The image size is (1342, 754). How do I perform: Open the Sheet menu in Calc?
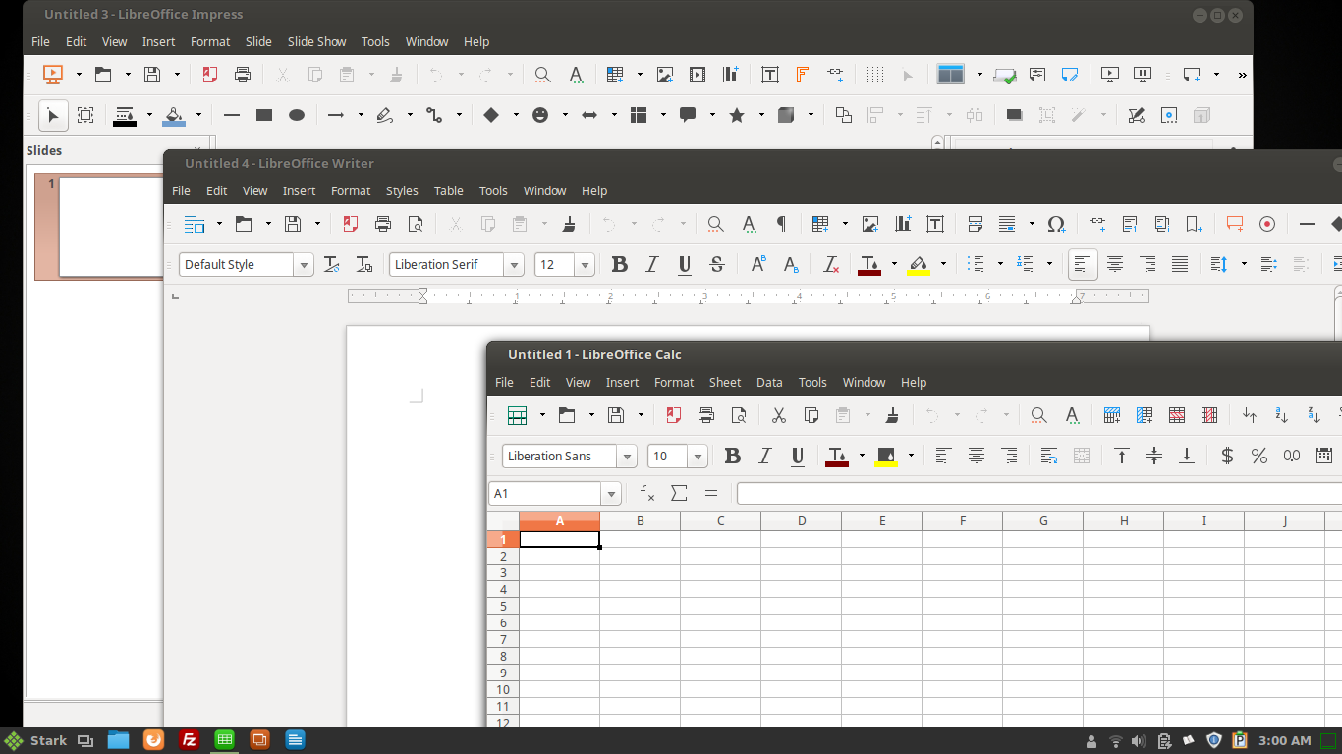(725, 383)
